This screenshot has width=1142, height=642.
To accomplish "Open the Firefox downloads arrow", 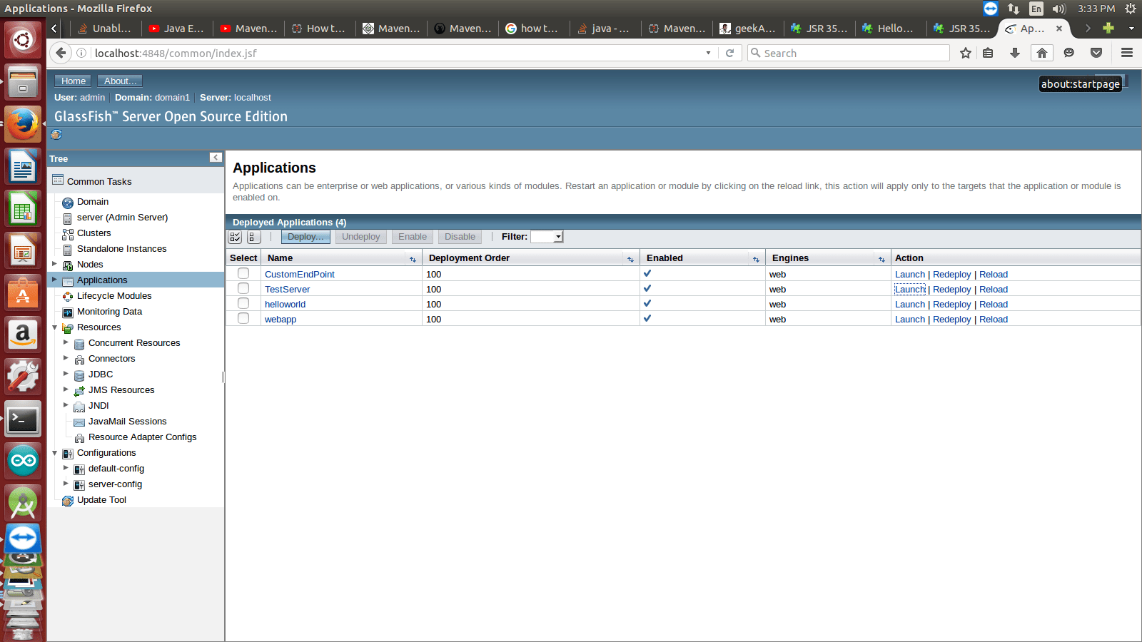I will pyautogui.click(x=1015, y=53).
